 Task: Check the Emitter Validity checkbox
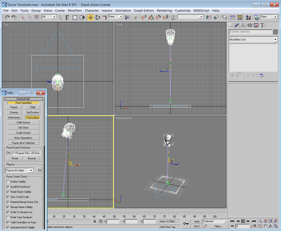[x=8, y=182]
